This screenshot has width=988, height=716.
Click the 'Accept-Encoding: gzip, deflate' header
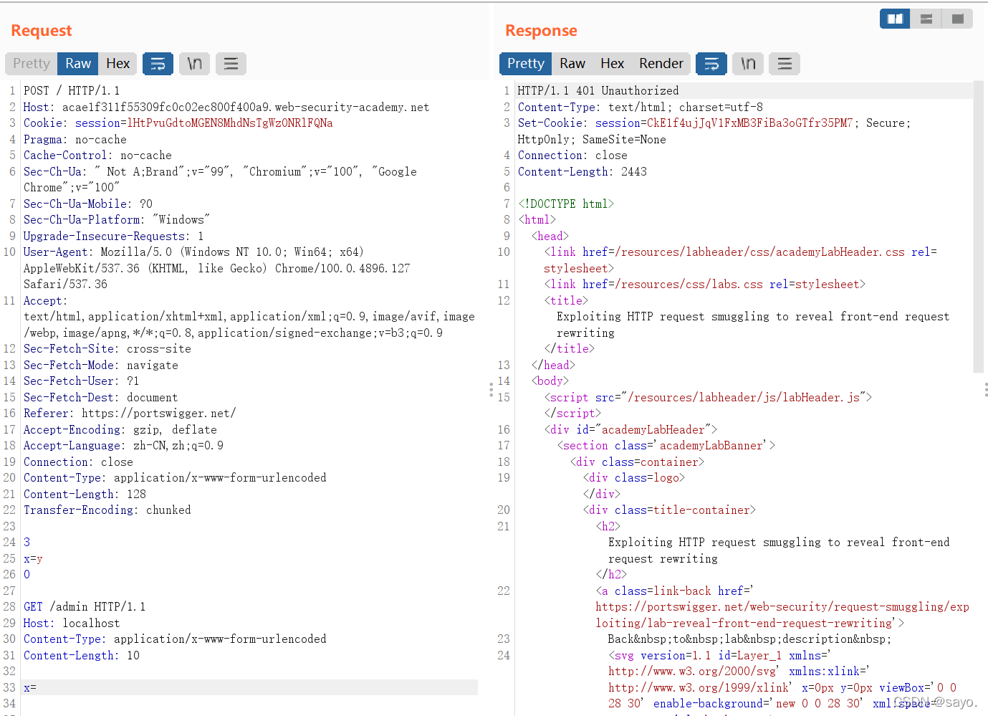120,430
